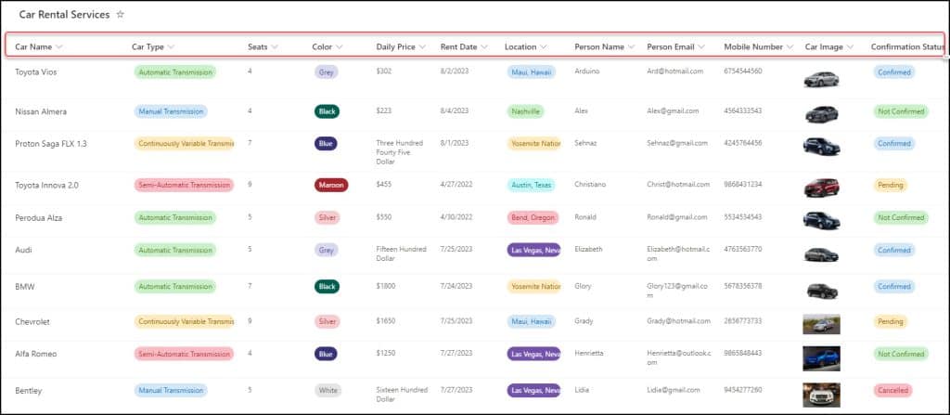Click Car Rental Services list title
The height and width of the screenshot is (415, 950).
[x=64, y=15]
